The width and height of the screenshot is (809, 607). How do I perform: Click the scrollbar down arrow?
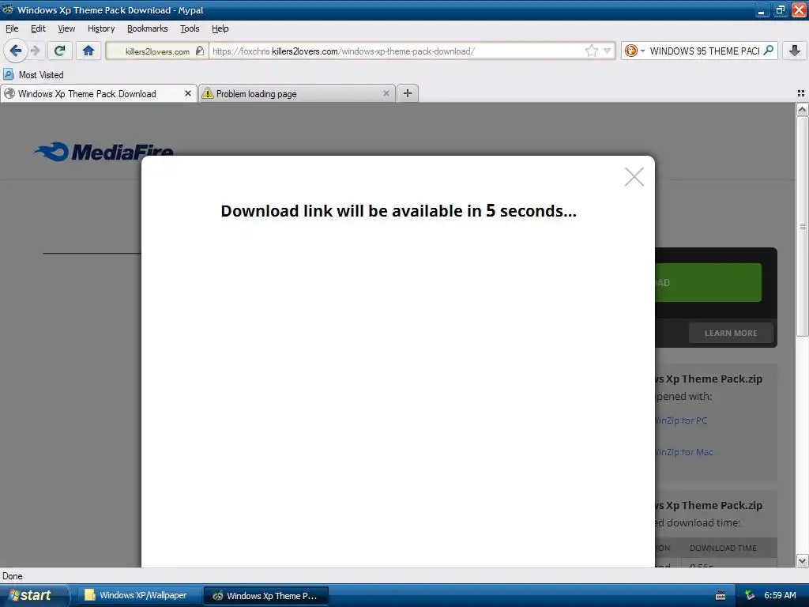[x=802, y=560]
